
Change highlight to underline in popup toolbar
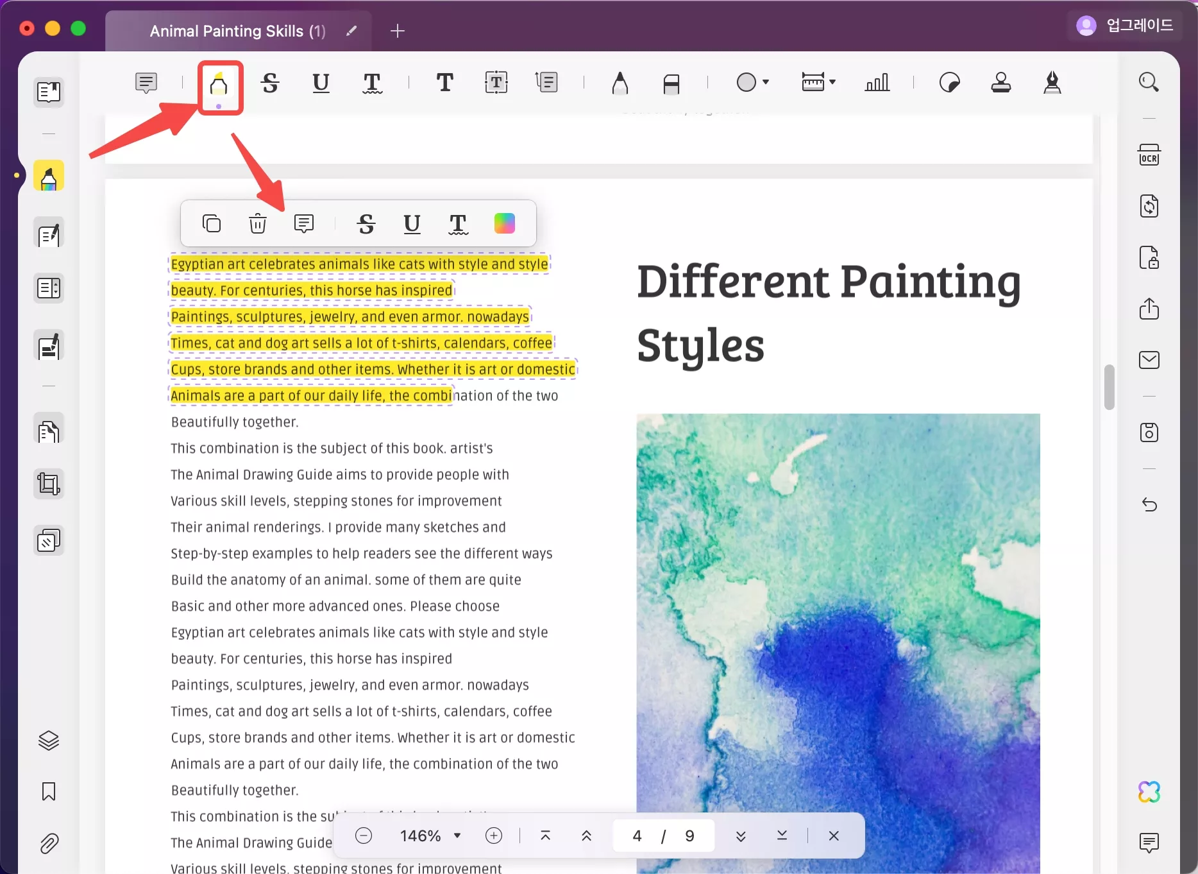(412, 223)
